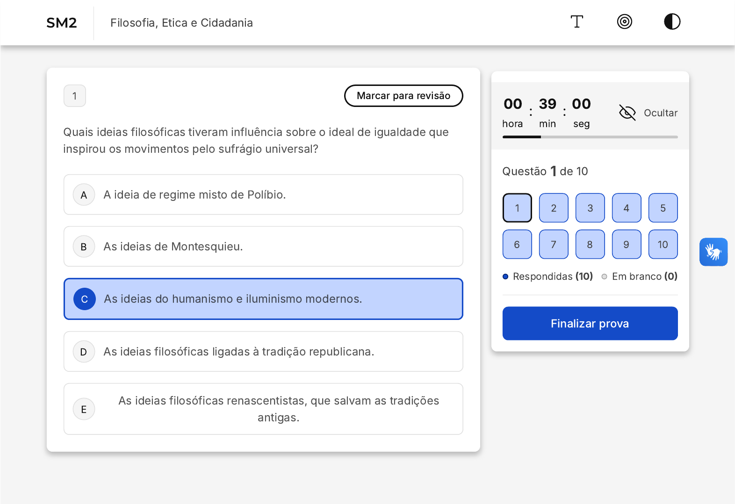Pick option E about Renaissance ideas

[263, 409]
